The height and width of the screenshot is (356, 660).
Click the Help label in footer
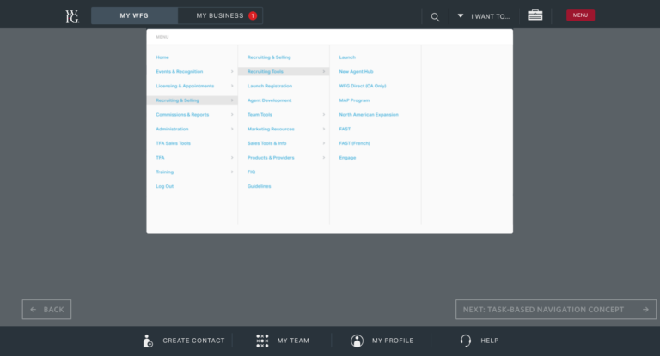[490, 341]
